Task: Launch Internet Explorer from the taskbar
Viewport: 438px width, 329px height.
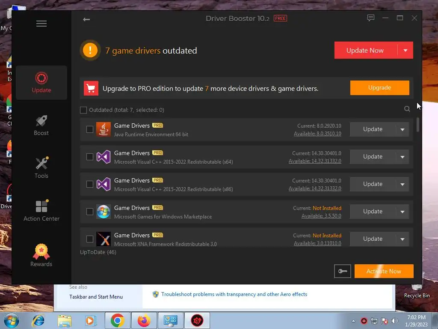Action: point(38,320)
